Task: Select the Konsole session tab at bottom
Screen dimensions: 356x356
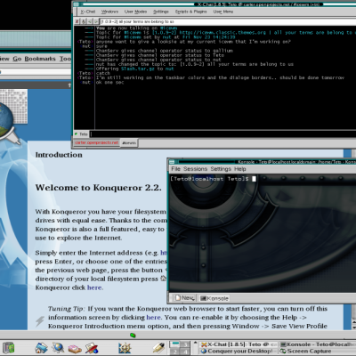Action: click(x=214, y=298)
